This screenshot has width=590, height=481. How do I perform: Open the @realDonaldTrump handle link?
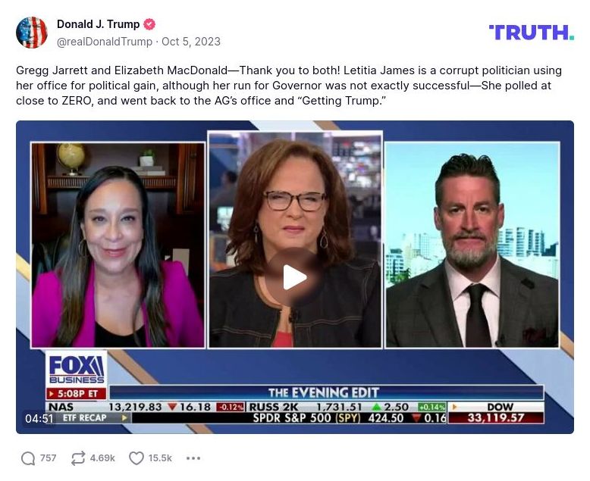(x=105, y=42)
